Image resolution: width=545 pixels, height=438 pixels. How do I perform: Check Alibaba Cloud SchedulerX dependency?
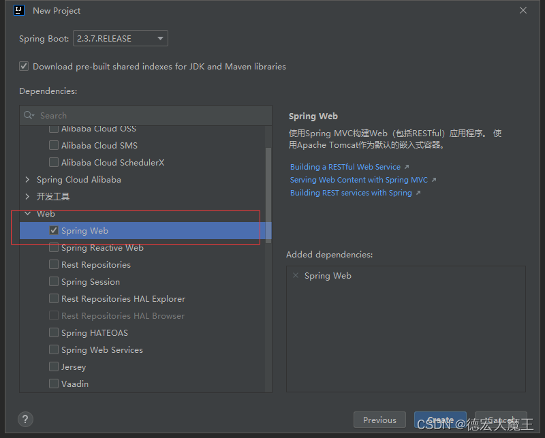[x=54, y=162]
